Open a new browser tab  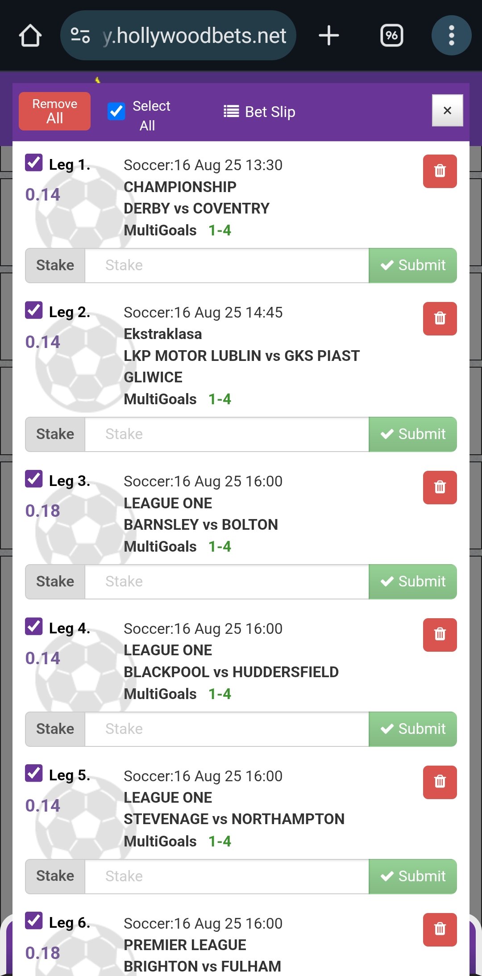coord(329,36)
